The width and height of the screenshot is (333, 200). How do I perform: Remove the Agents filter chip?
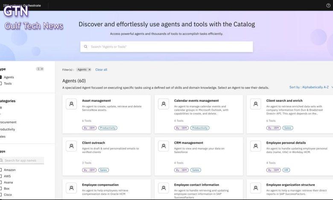pos(89,70)
